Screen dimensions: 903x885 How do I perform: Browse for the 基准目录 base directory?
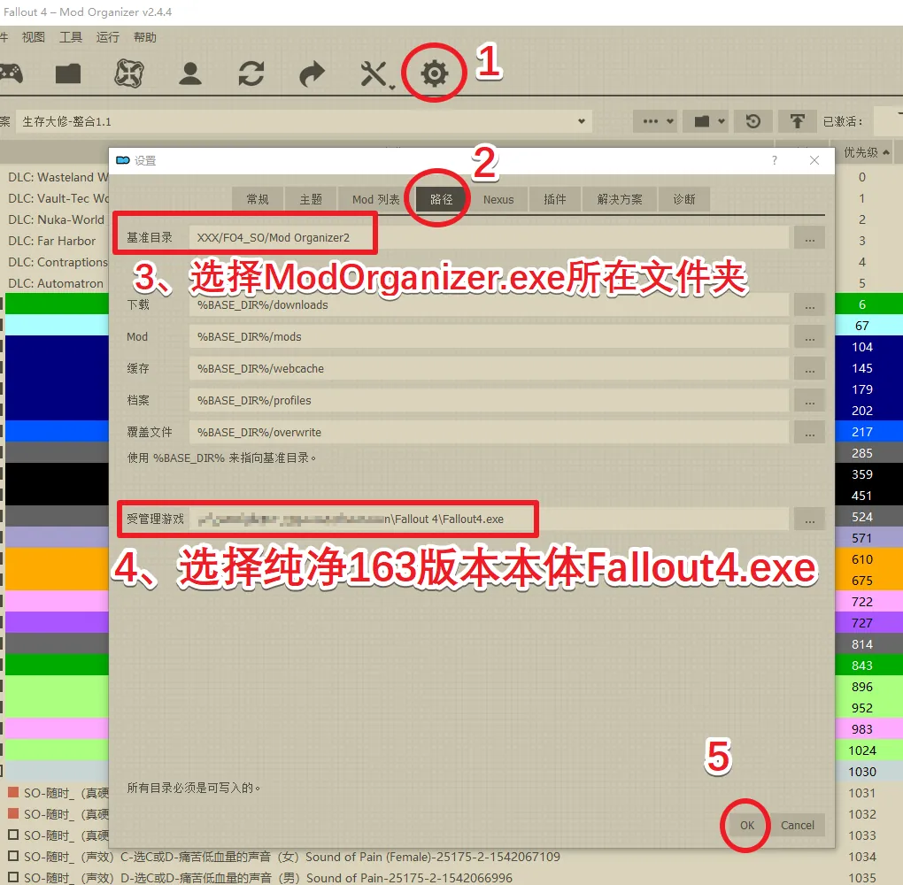(809, 238)
